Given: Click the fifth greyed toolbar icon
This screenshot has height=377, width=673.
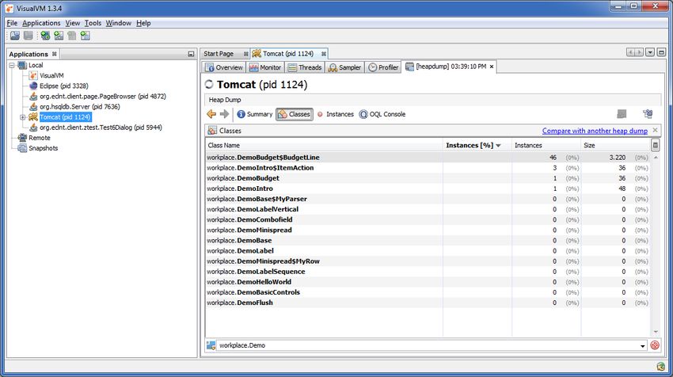Looking at the screenshot, I should [72, 36].
